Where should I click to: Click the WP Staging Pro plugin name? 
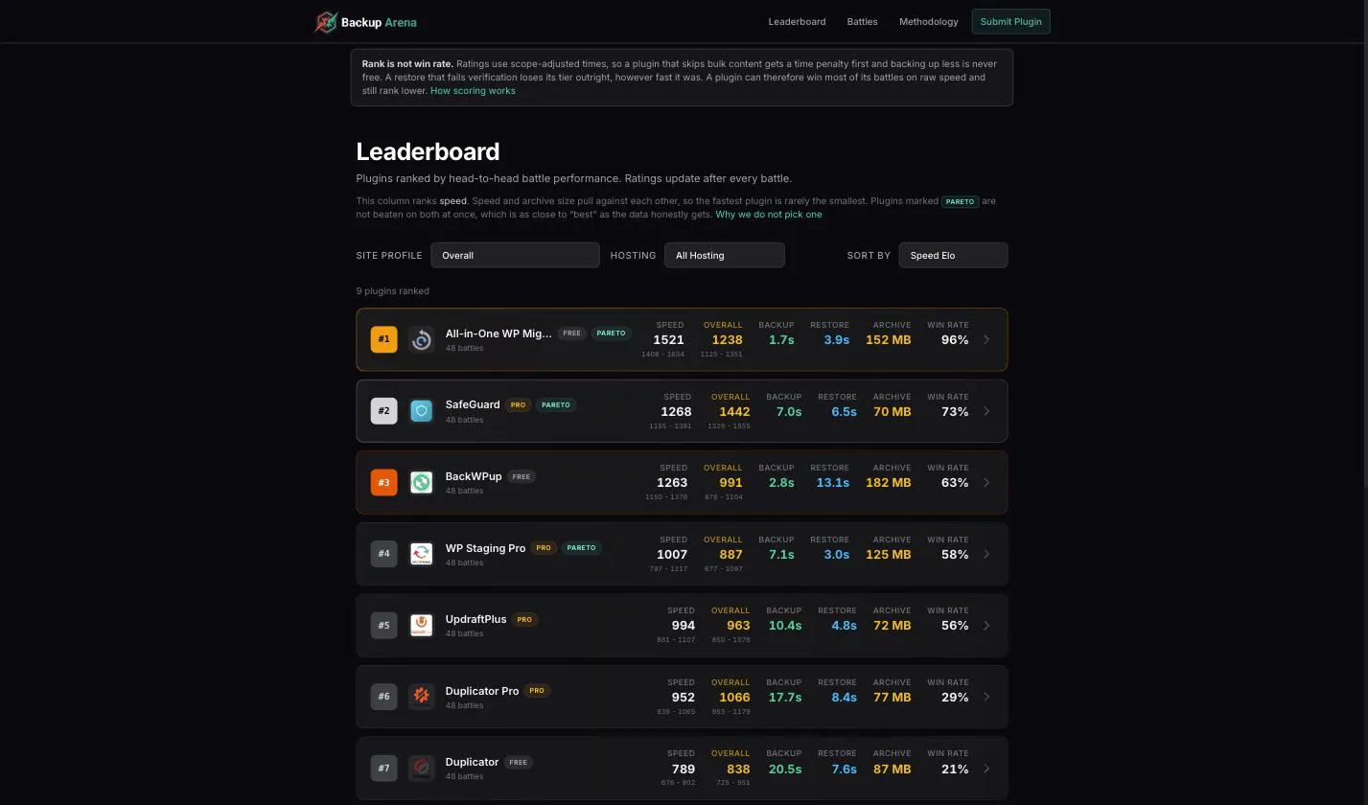pyautogui.click(x=485, y=548)
